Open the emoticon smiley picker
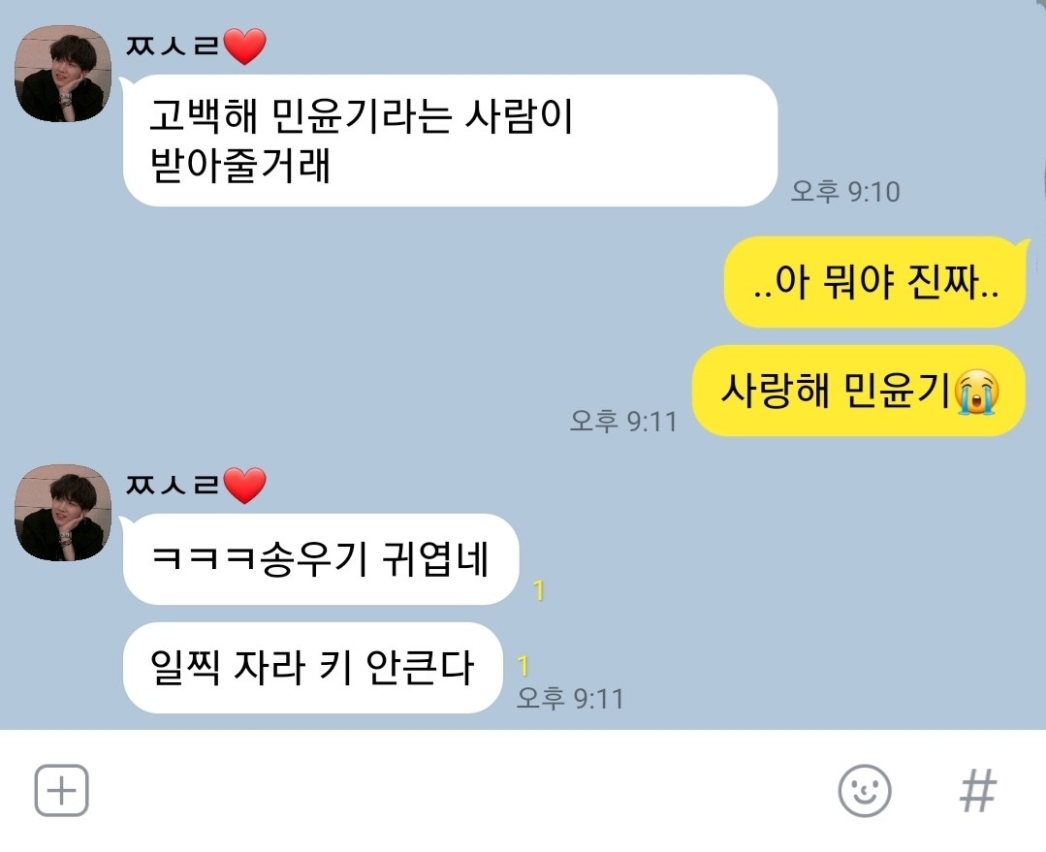1046x852 pixels. [865, 791]
